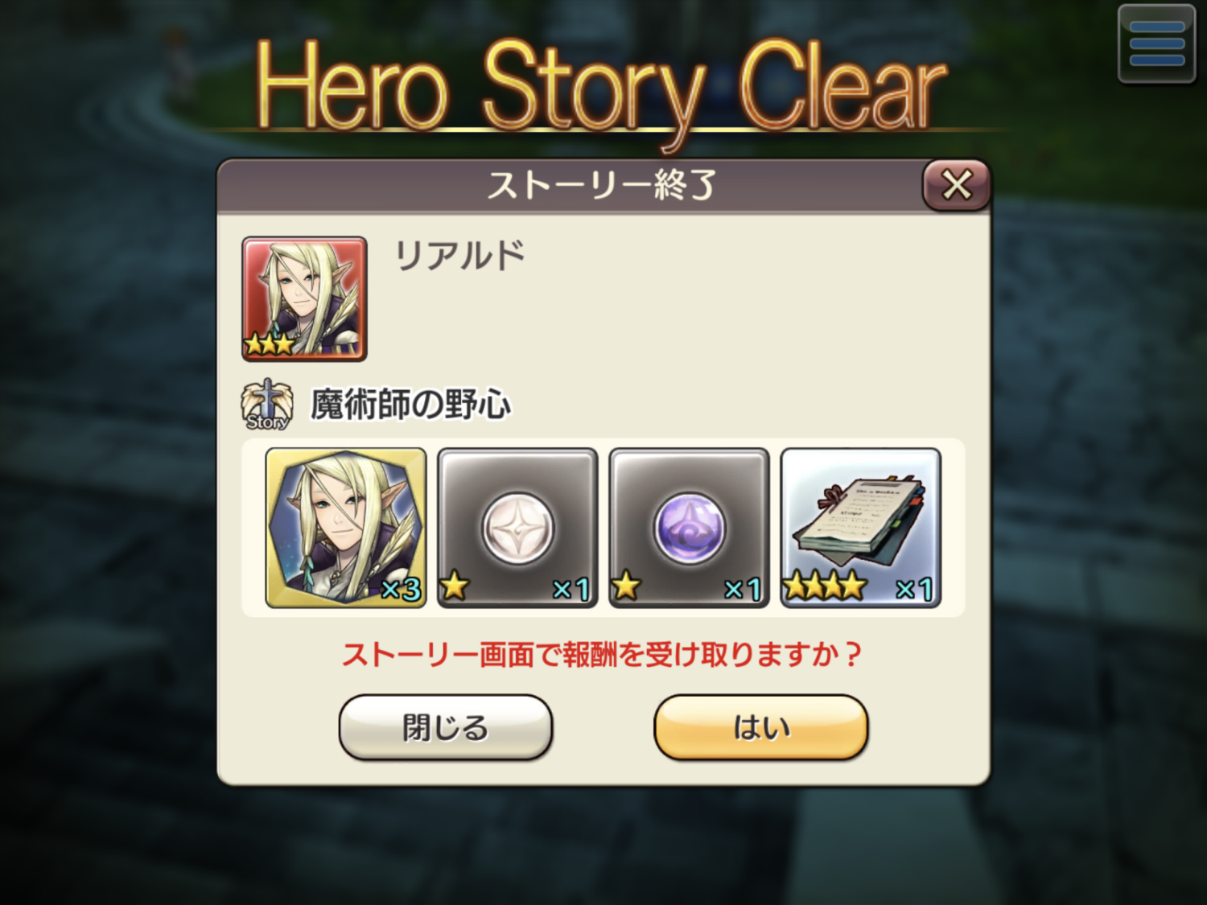This screenshot has height=905, width=1207.
Task: Tap the 魔術師の野心 story title
Action: click(411, 405)
